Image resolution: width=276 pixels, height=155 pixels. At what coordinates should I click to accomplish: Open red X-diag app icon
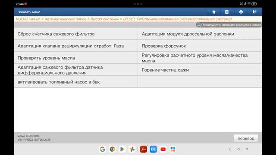coord(143,149)
